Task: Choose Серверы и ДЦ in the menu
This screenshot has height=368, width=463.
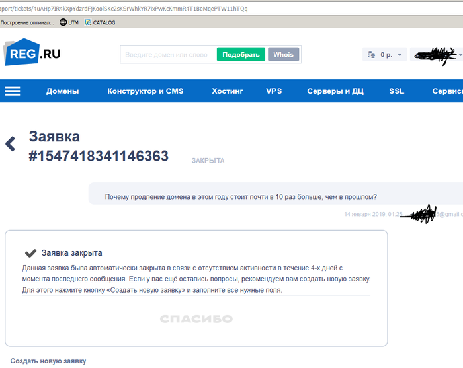Action: [x=335, y=91]
